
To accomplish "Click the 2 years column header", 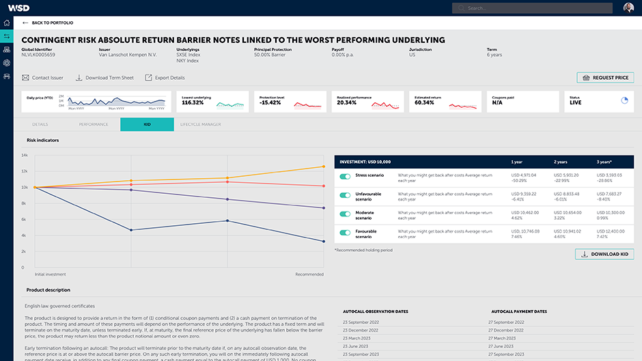I will coord(561,162).
